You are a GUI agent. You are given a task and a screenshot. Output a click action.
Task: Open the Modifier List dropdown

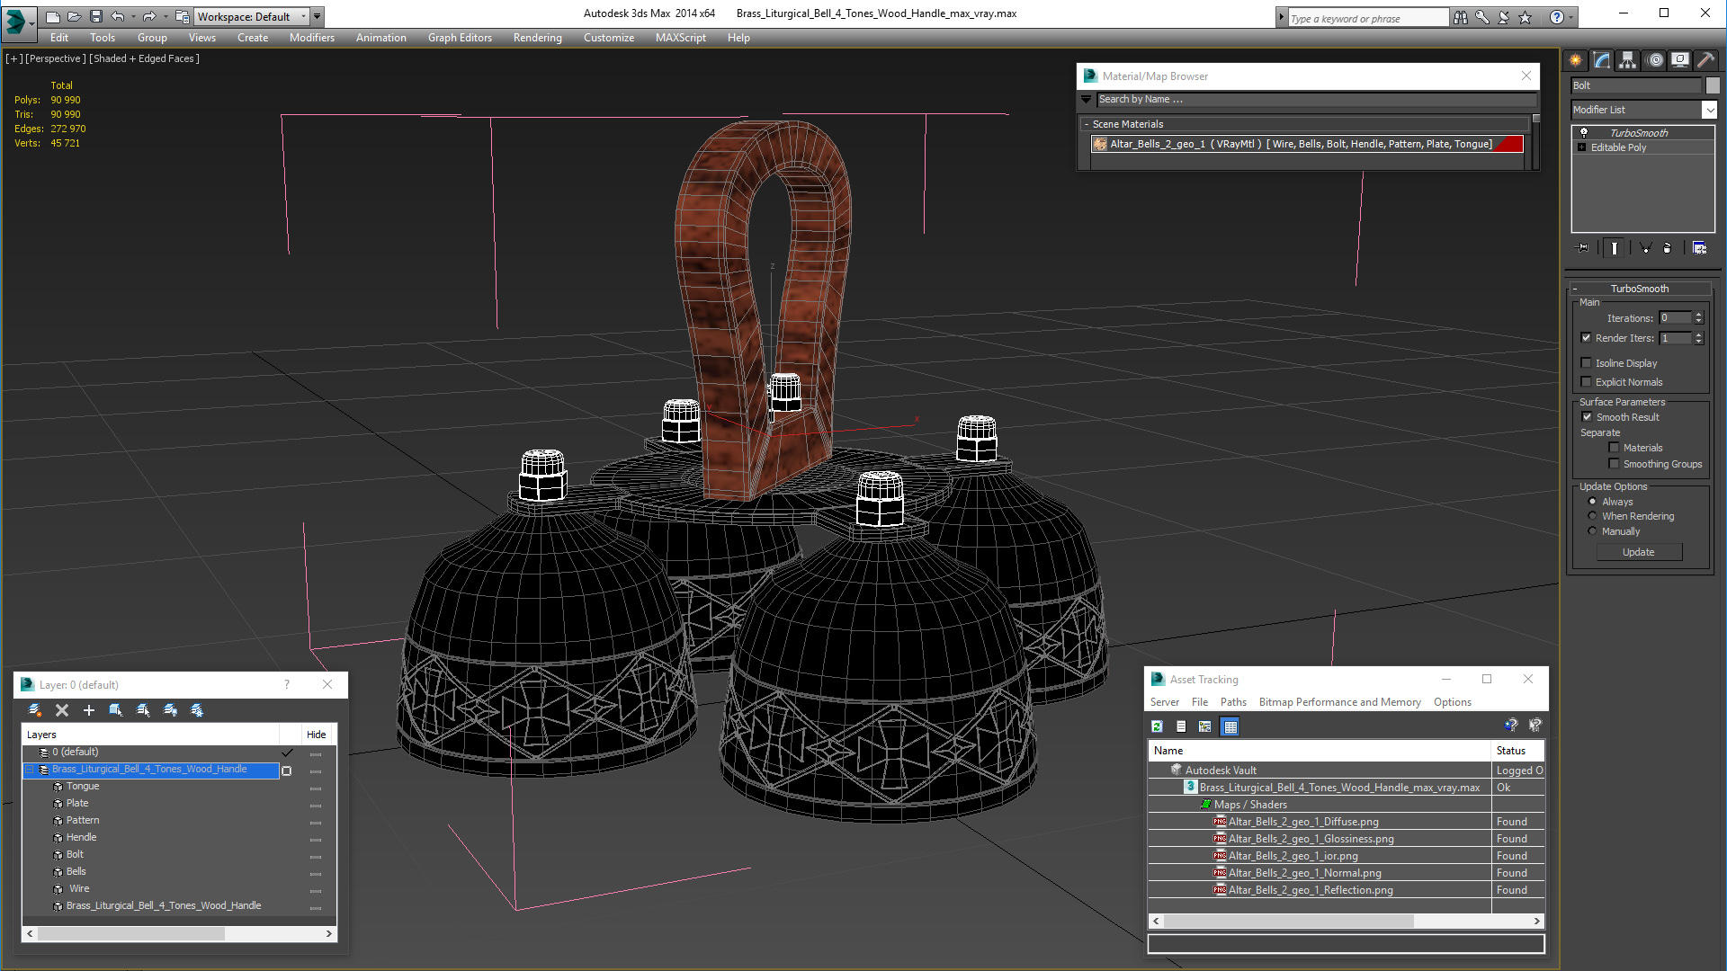click(1709, 110)
